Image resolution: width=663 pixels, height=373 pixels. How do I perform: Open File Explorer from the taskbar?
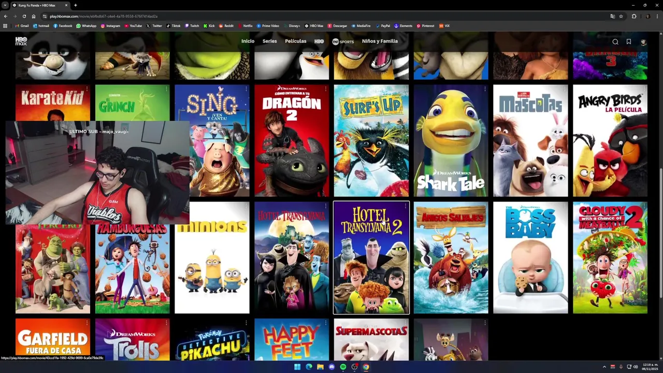320,367
